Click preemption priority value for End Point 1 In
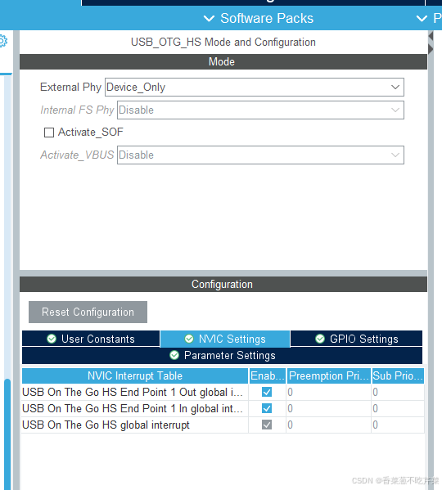The height and width of the screenshot is (490, 442). pyautogui.click(x=328, y=408)
